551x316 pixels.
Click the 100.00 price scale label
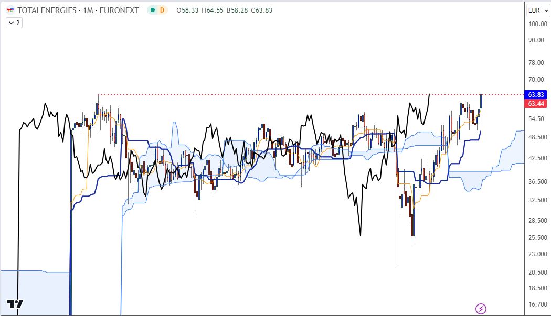(x=538, y=24)
